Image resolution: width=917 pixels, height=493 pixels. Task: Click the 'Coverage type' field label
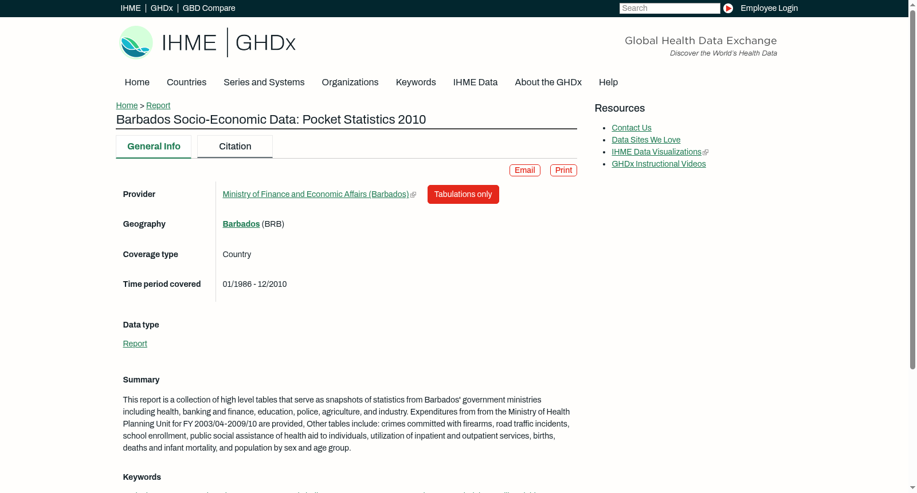[x=151, y=255]
